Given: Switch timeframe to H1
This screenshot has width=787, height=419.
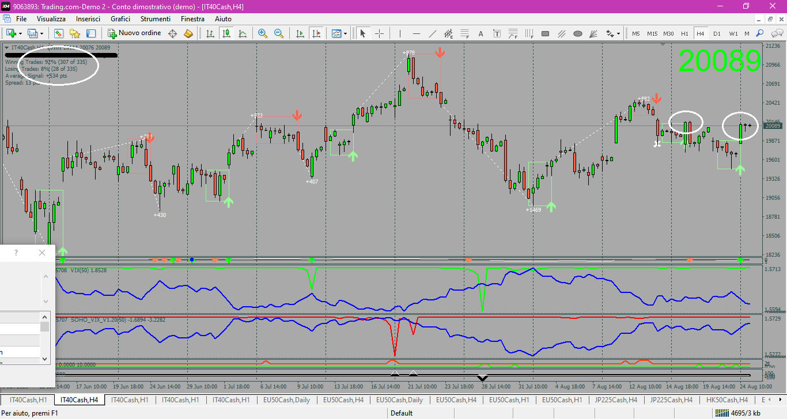Looking at the screenshot, I should [x=684, y=33].
